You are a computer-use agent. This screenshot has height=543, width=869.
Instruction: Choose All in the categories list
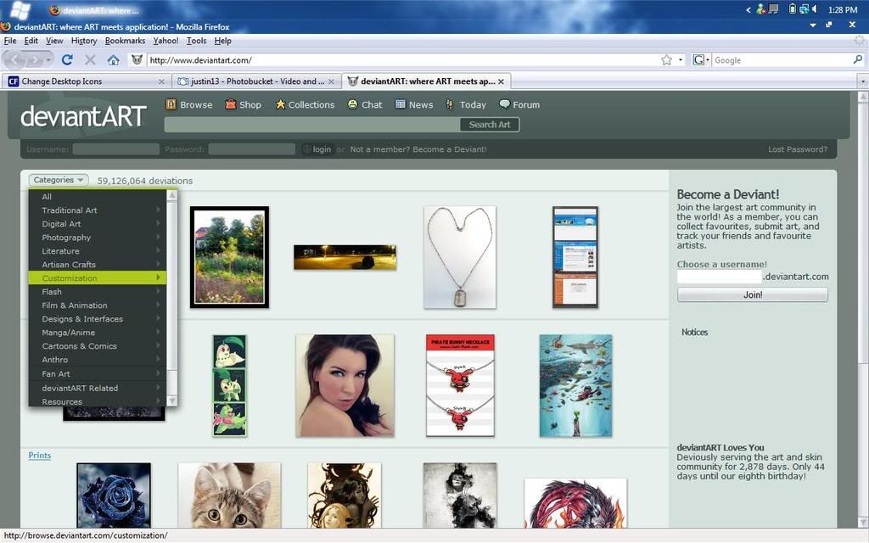tap(98, 196)
